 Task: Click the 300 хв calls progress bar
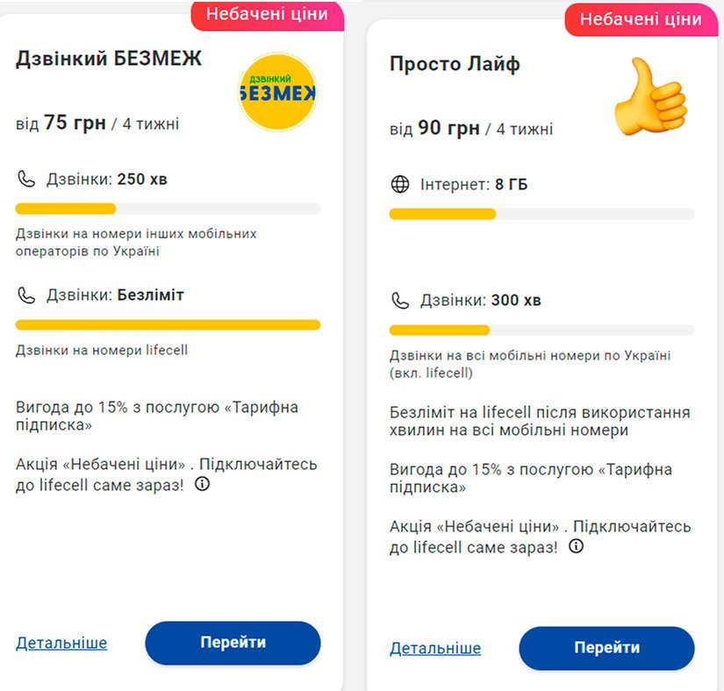pos(541,330)
